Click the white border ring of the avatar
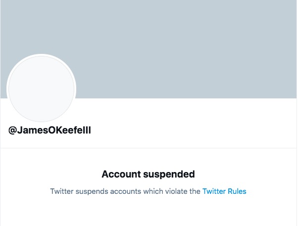298x226 pixels. 41,55
